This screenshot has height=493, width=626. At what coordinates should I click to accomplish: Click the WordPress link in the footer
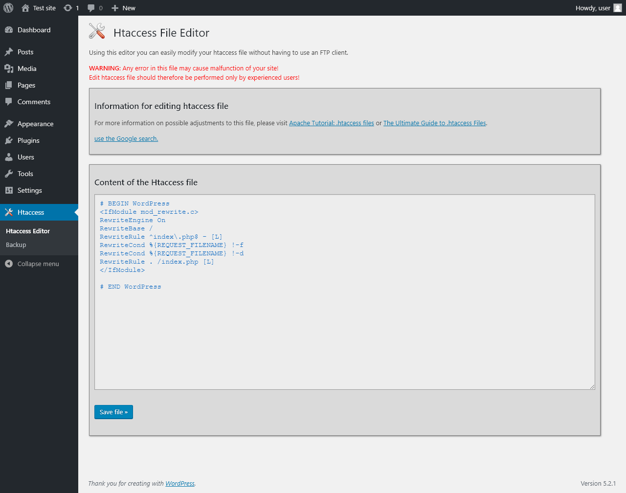pos(180,484)
